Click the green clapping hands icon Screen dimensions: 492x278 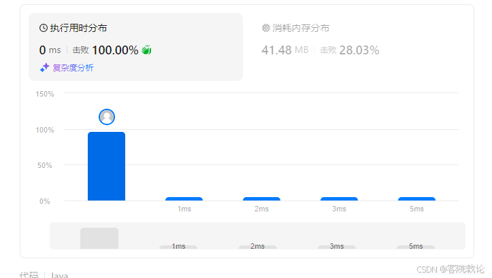pyautogui.click(x=146, y=50)
